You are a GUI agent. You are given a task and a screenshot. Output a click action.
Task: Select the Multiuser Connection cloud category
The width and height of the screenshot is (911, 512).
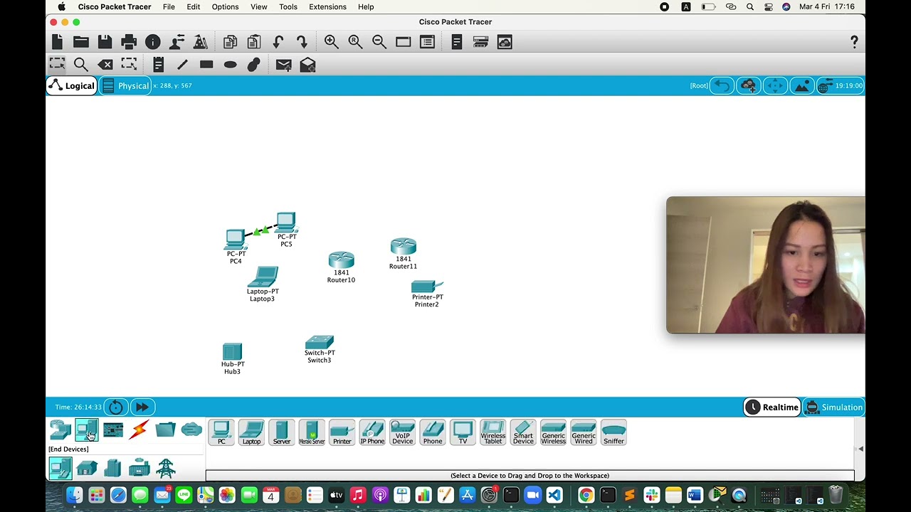191,430
